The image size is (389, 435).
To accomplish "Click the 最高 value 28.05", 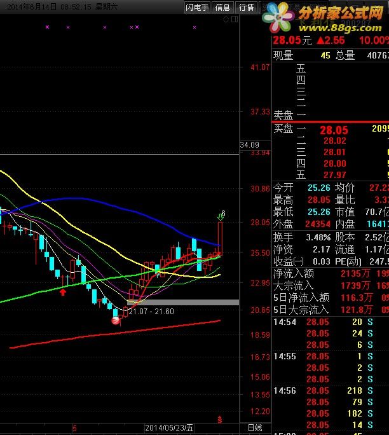I will click(x=319, y=200).
